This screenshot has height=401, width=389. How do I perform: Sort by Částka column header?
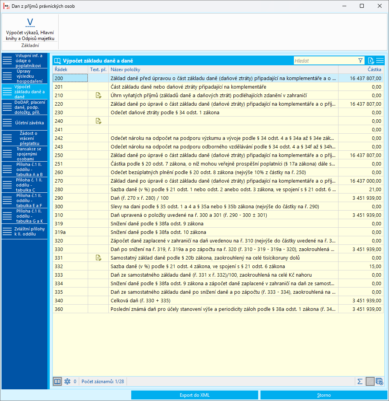click(x=361, y=69)
